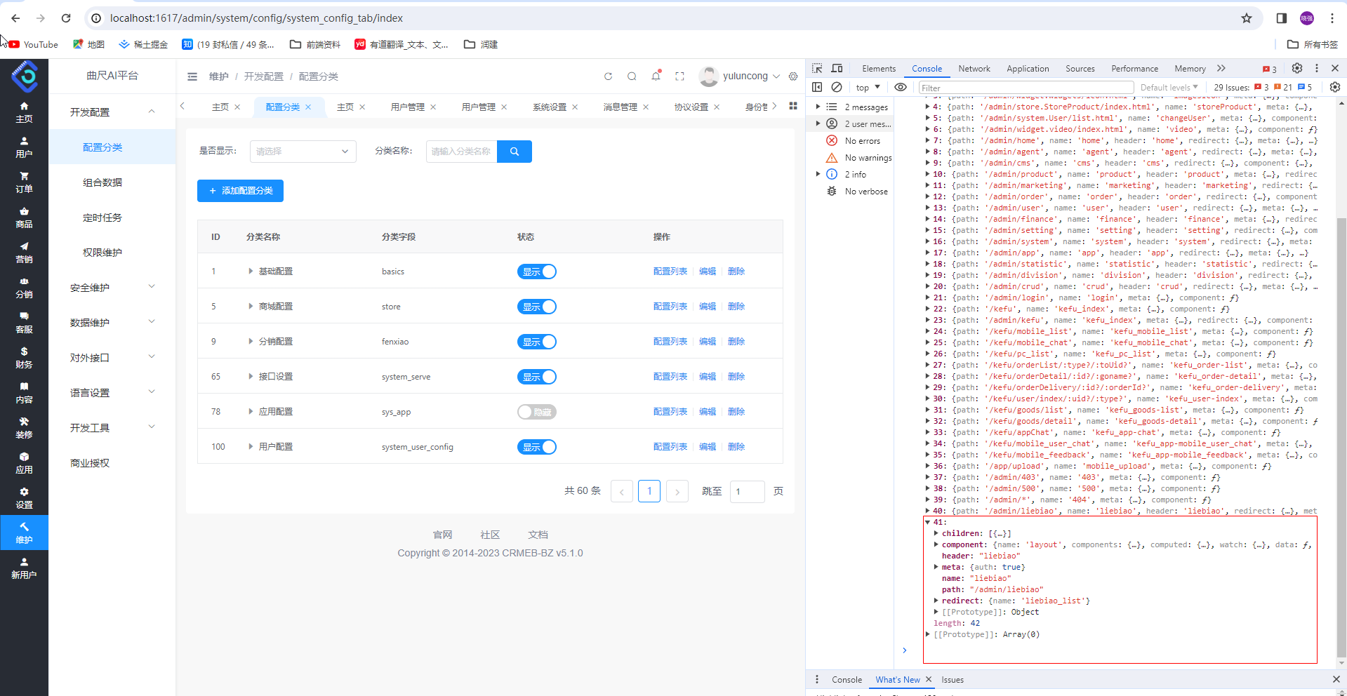Open the theme settings gear beside yuluncong
The height and width of the screenshot is (696, 1347).
click(793, 76)
